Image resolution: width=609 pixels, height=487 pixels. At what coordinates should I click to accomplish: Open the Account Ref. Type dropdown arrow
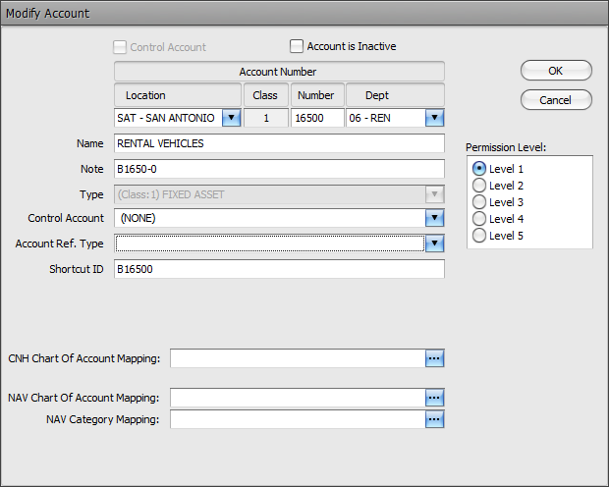[434, 243]
